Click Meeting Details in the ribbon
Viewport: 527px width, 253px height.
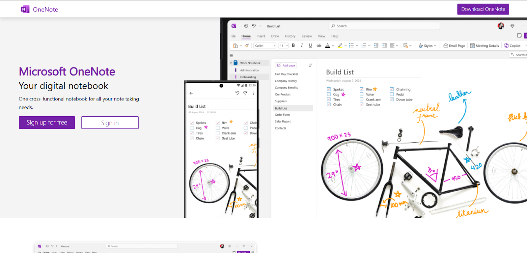485,45
